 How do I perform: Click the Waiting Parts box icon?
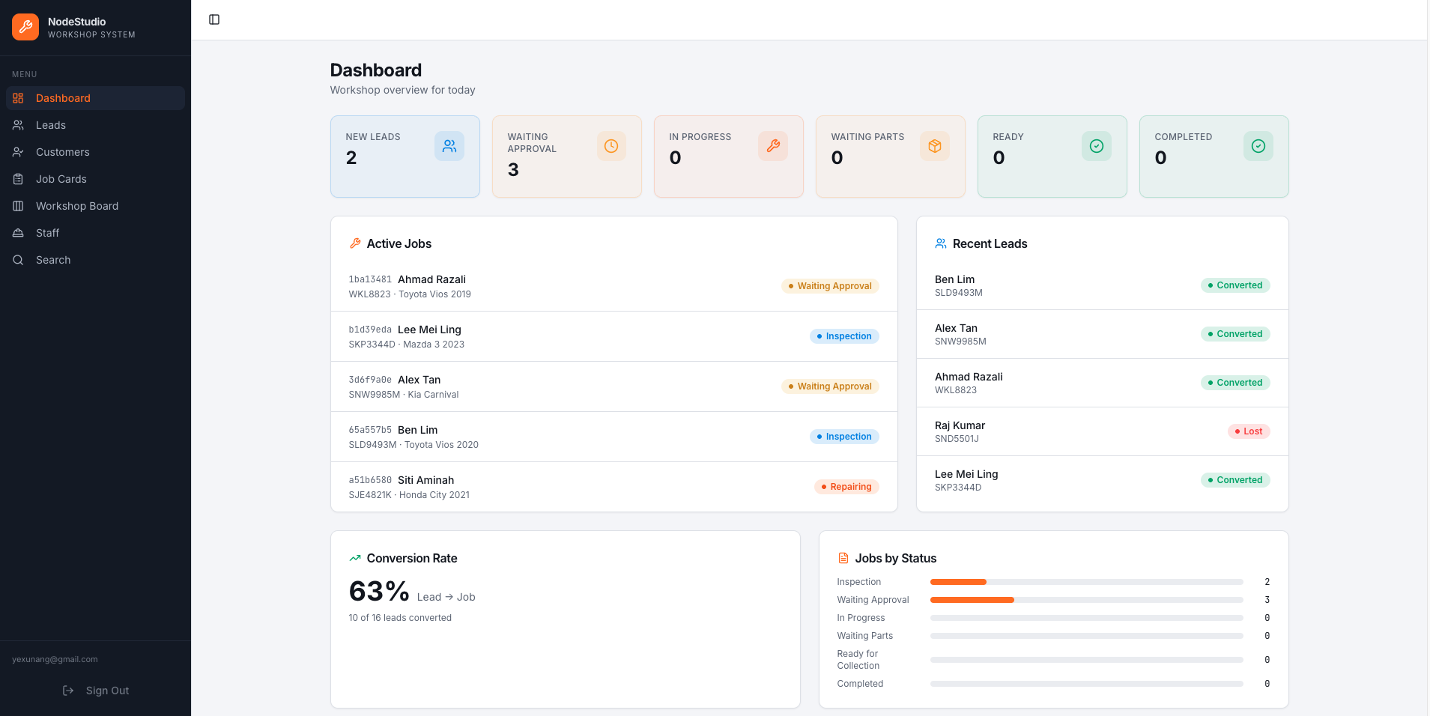pos(935,146)
